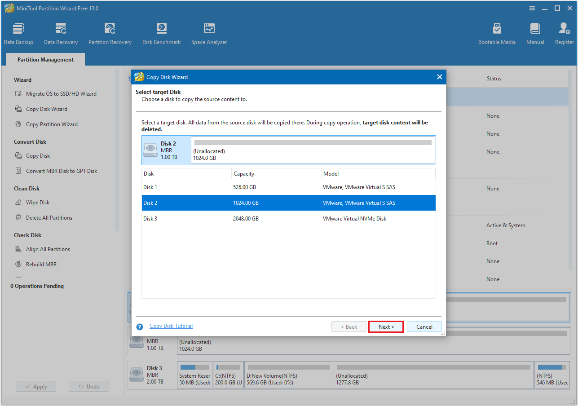Run the Disk Benchmark
Screen dimensions: 578x406
point(161,33)
